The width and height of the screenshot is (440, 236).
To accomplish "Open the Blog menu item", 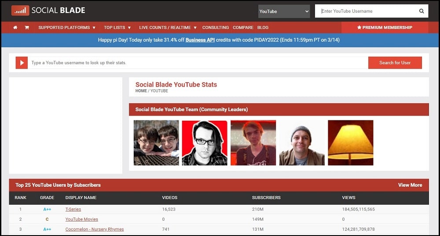I will click(x=263, y=28).
